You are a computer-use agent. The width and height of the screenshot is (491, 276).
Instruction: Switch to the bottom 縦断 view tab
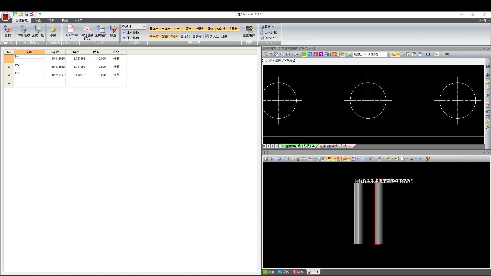tap(284, 272)
